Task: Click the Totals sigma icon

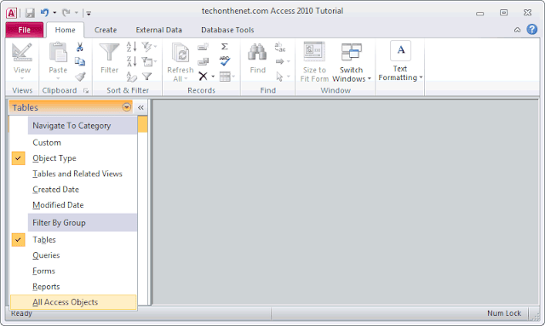Action: coord(225,46)
